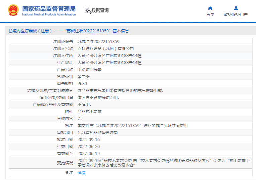
Task: Click the National Medical Products Administration text
Action: (49, 14)
